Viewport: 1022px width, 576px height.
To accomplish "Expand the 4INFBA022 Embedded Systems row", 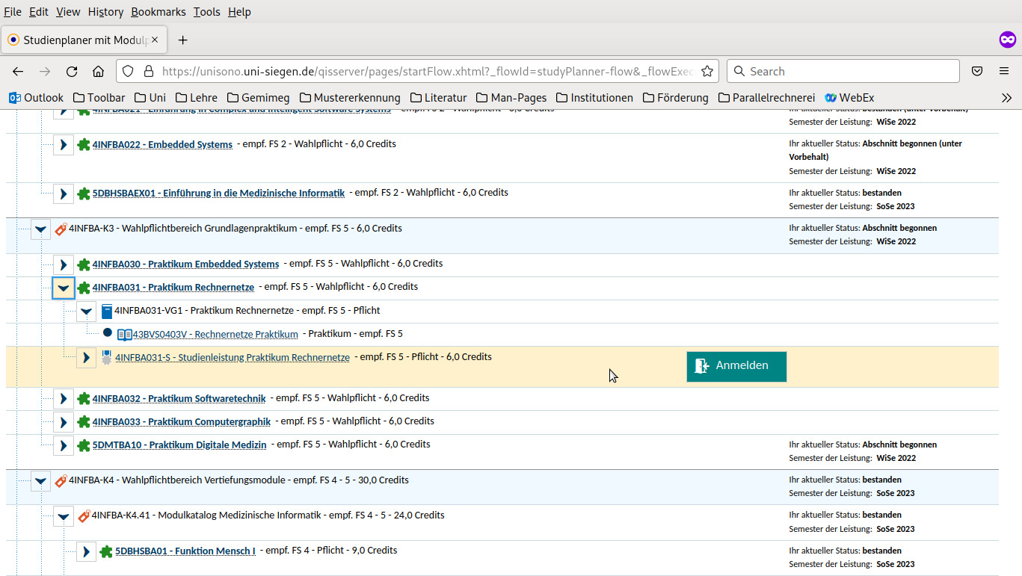I will click(x=64, y=144).
